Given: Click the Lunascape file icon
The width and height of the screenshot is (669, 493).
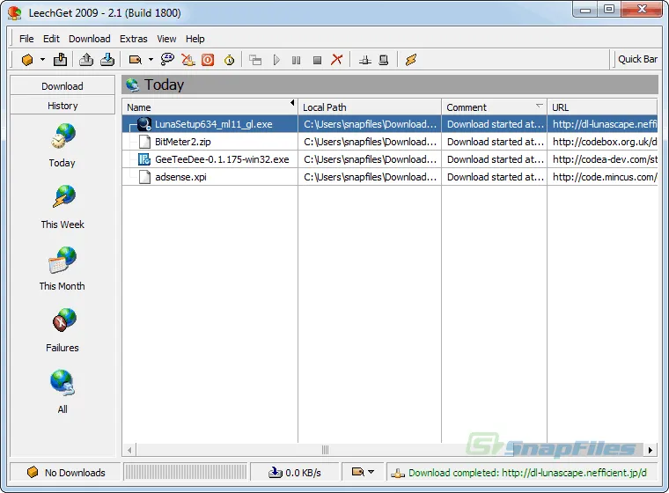Looking at the screenshot, I should click(144, 124).
